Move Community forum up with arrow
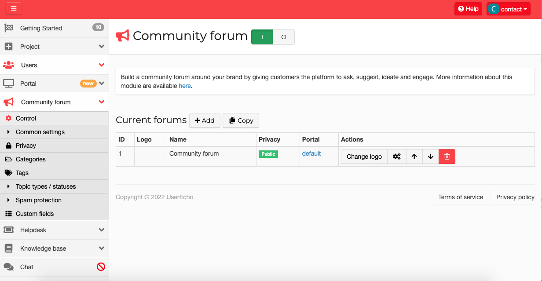Image resolution: width=542 pixels, height=281 pixels. click(414, 157)
